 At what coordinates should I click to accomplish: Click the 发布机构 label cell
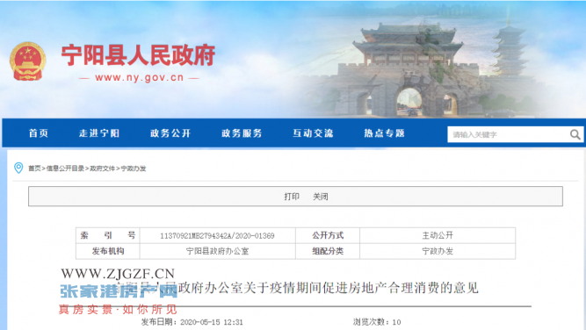tap(108, 251)
